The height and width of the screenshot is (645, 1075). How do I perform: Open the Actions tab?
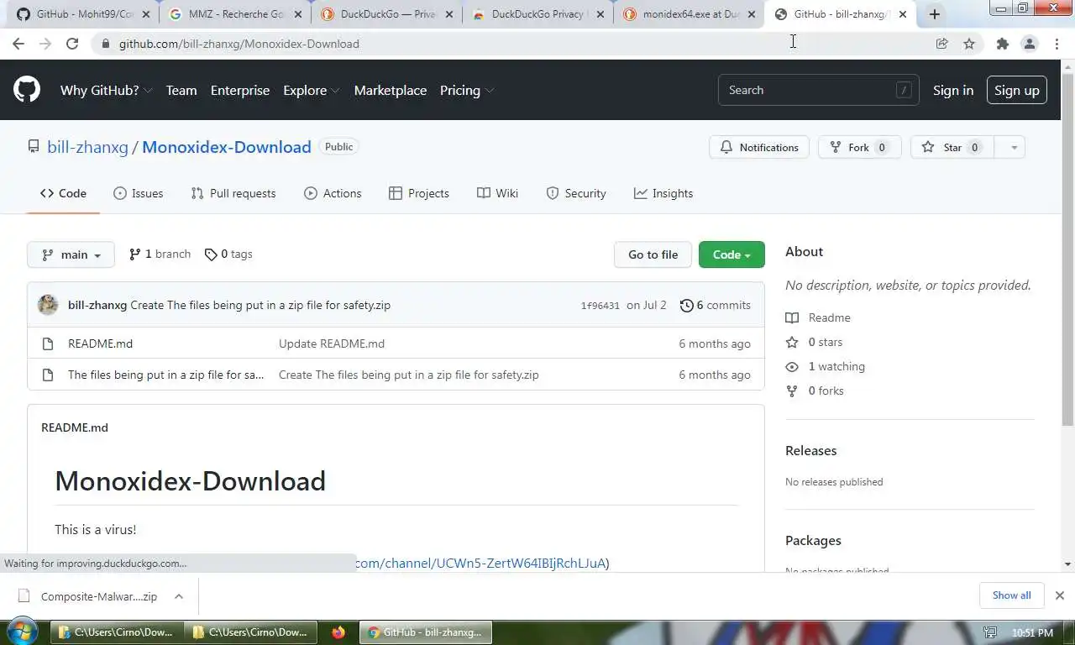(x=333, y=193)
